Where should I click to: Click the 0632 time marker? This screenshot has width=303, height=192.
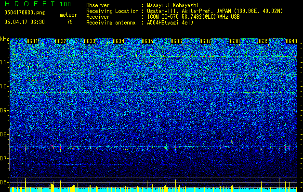click(x=61, y=41)
